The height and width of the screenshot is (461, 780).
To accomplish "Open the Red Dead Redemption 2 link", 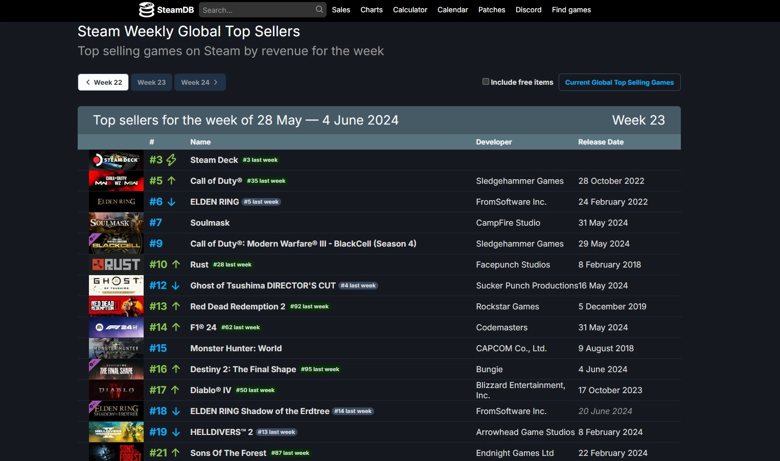I will tap(238, 306).
